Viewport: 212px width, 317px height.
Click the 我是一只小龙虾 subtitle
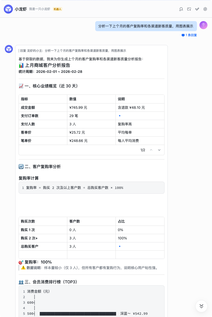click(40, 9)
